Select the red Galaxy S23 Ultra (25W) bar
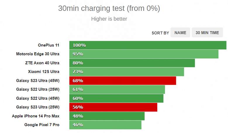The width and height of the screenshot is (228, 133). [x=113, y=107]
